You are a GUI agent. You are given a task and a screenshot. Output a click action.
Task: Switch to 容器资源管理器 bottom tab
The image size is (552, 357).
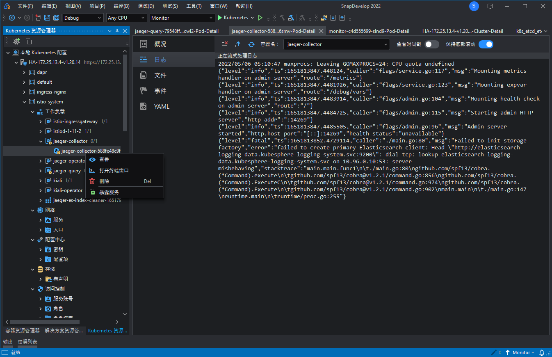(x=23, y=330)
